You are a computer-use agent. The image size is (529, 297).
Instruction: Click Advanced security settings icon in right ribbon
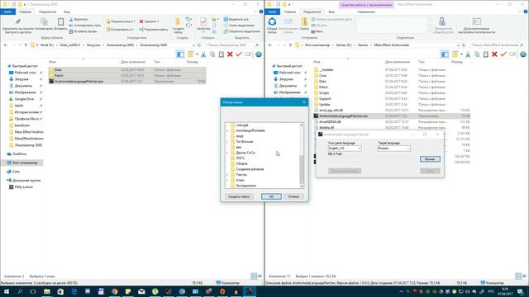pyautogui.click(x=476, y=26)
